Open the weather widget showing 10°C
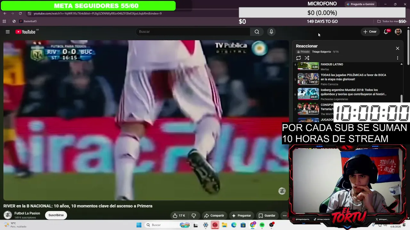 coord(15,225)
